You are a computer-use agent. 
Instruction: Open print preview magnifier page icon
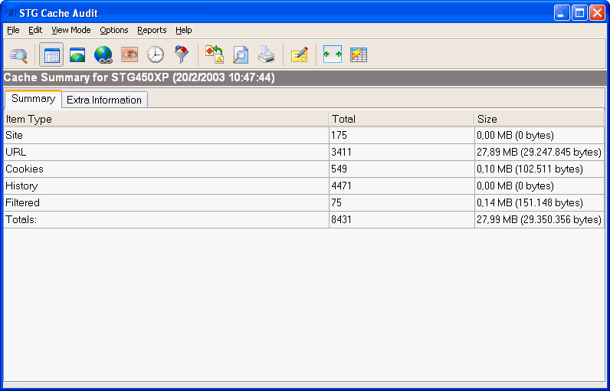click(x=241, y=55)
